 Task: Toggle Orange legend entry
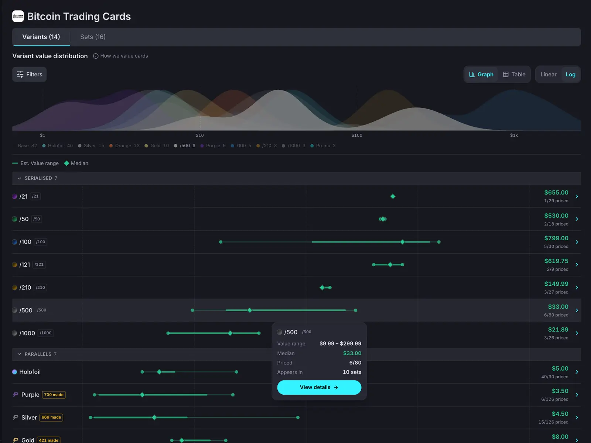pyautogui.click(x=124, y=145)
